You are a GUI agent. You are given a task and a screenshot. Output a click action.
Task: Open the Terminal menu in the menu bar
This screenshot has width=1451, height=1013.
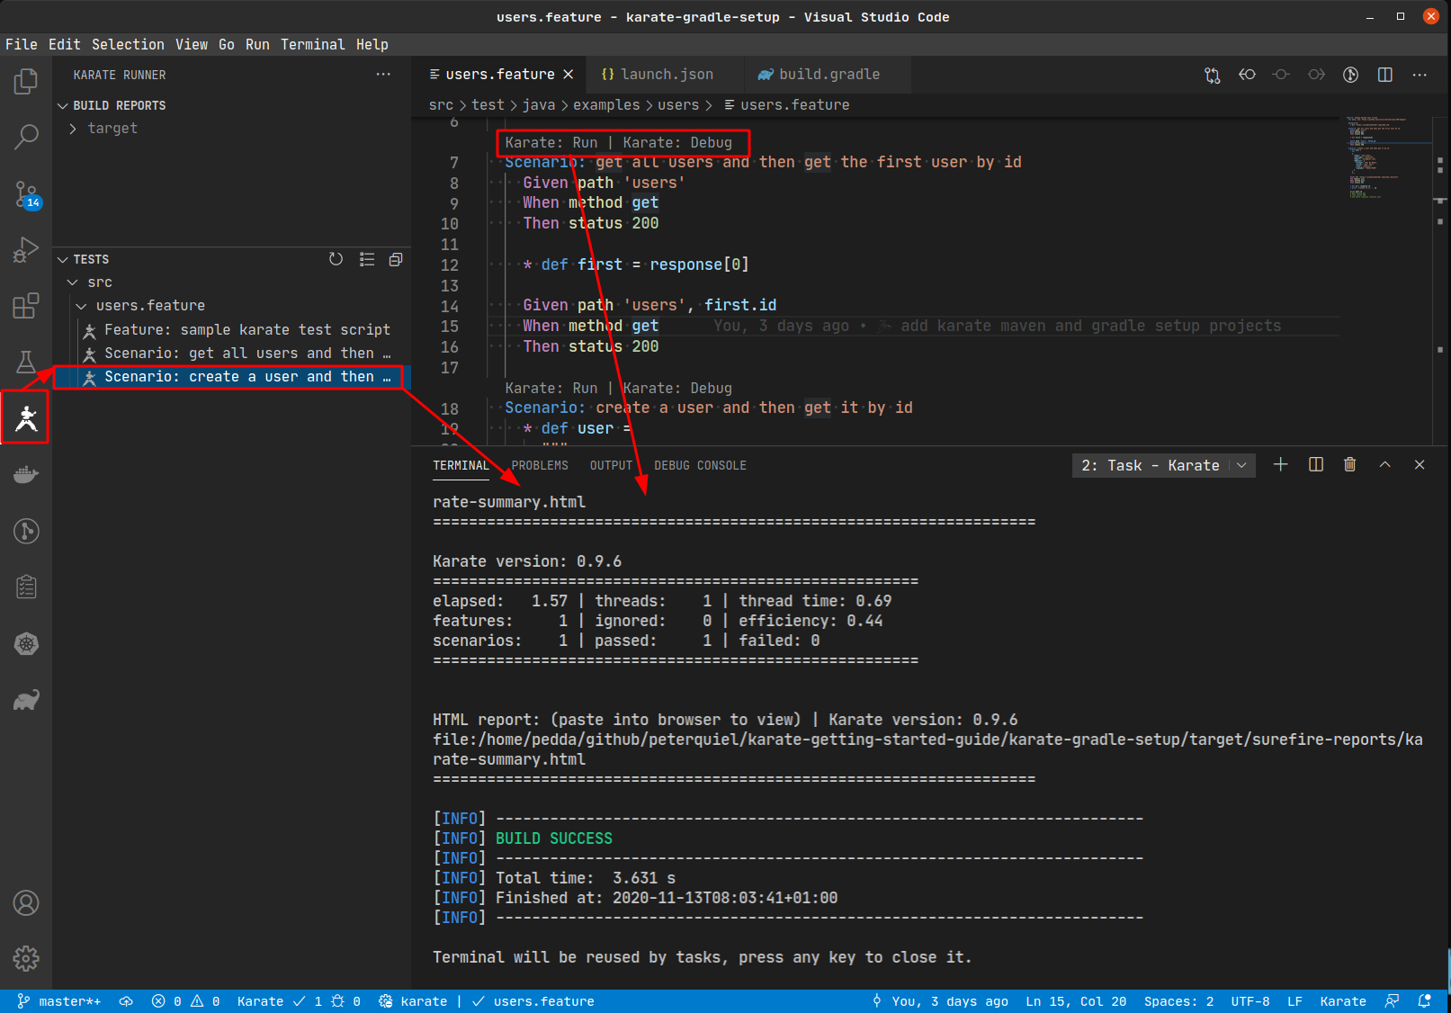(x=312, y=44)
